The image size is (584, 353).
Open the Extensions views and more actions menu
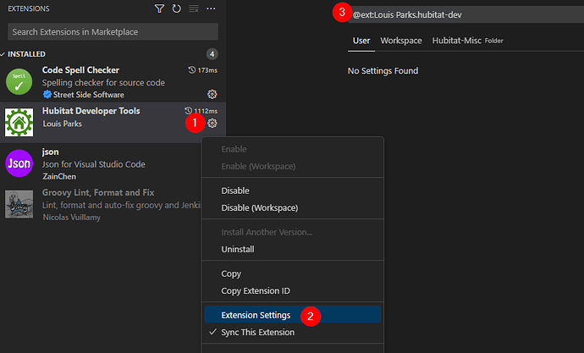pos(211,8)
